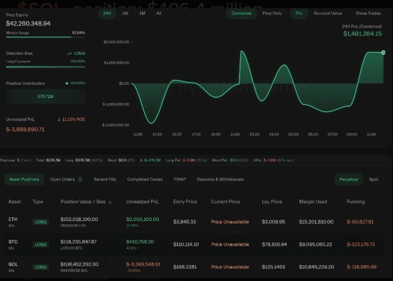Toggle Show Trades on the chart

coord(368,13)
